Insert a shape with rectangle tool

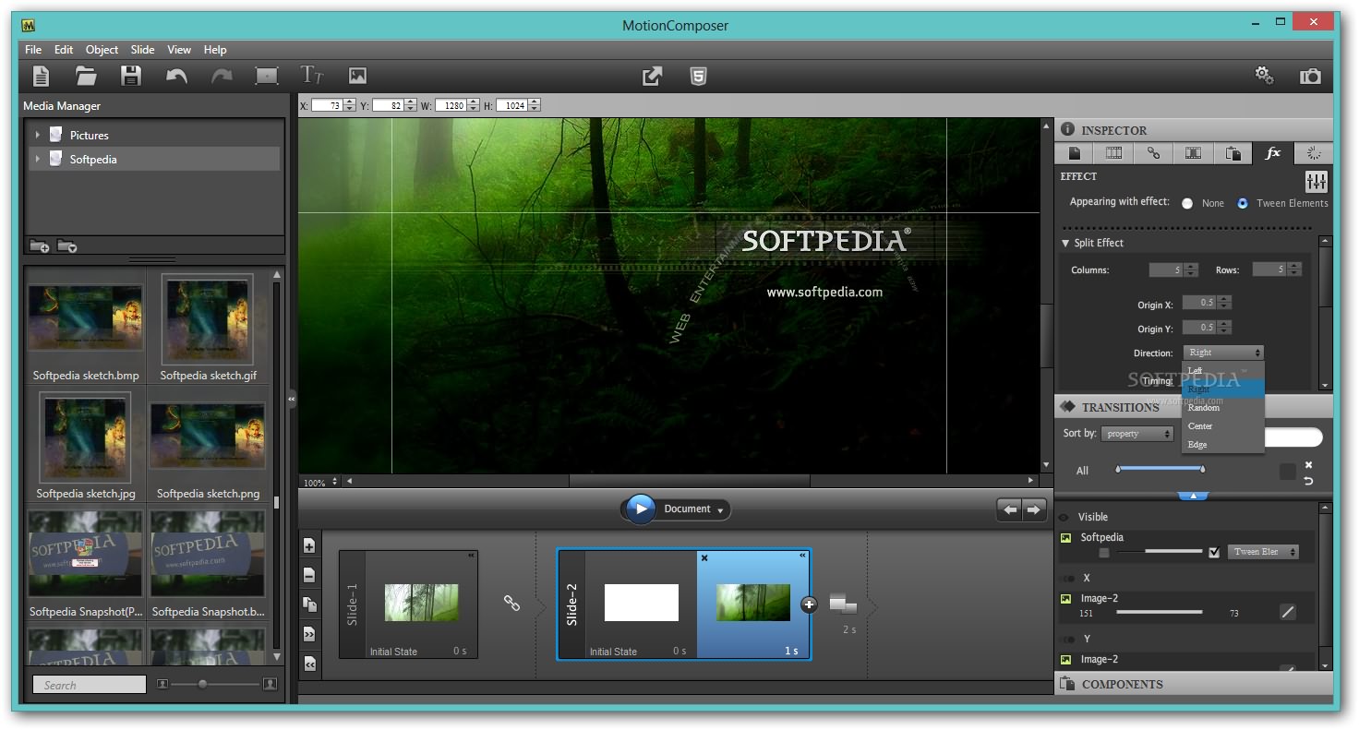pos(267,76)
